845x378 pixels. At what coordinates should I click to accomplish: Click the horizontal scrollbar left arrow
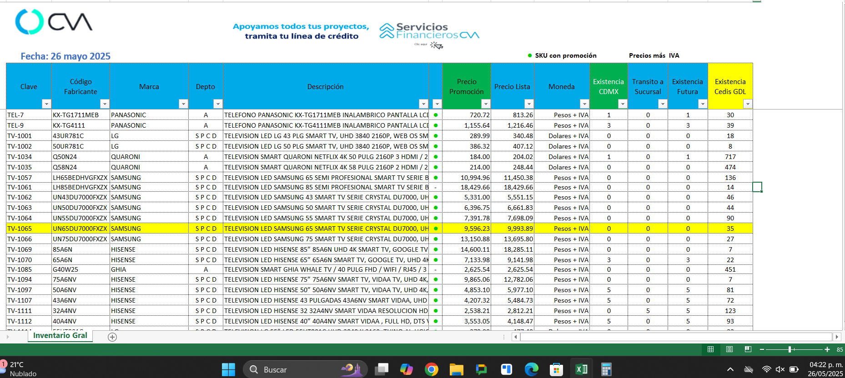pyautogui.click(x=515, y=337)
